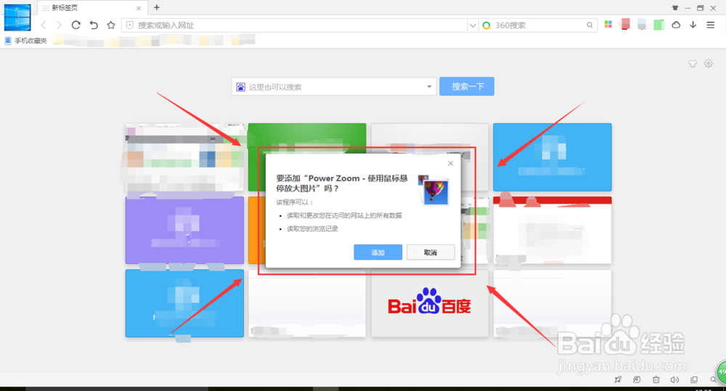
Task: Reload the page with refresh icon
Action: click(x=76, y=25)
